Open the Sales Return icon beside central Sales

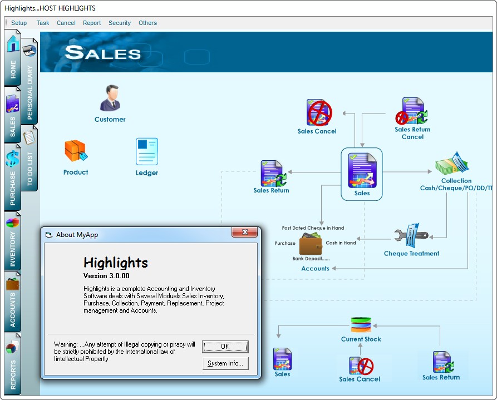(273, 174)
